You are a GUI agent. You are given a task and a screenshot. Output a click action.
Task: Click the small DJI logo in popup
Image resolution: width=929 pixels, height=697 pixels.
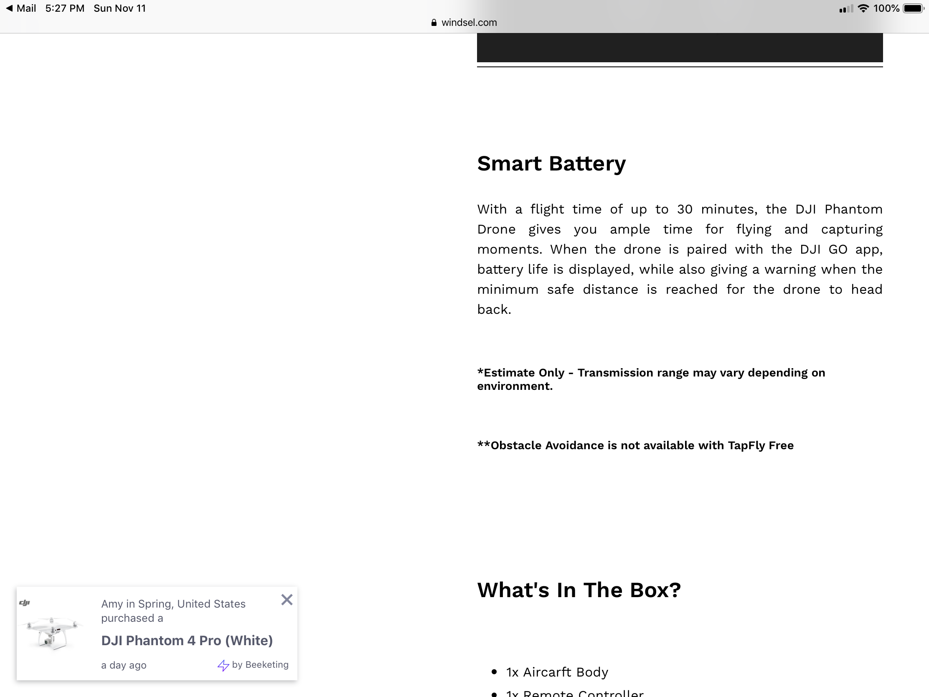(x=25, y=603)
